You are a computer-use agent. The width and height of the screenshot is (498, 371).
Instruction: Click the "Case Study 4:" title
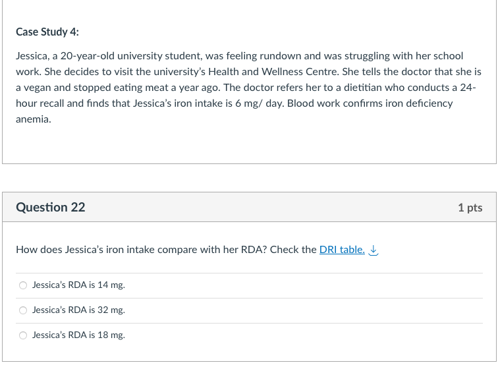pos(47,32)
